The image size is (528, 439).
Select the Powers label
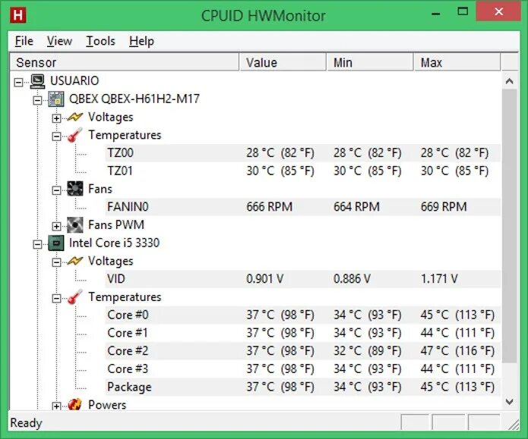107,404
